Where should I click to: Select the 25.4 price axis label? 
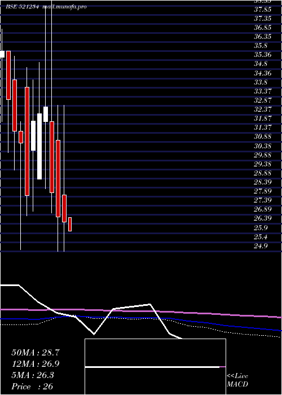pyautogui.click(x=261, y=237)
